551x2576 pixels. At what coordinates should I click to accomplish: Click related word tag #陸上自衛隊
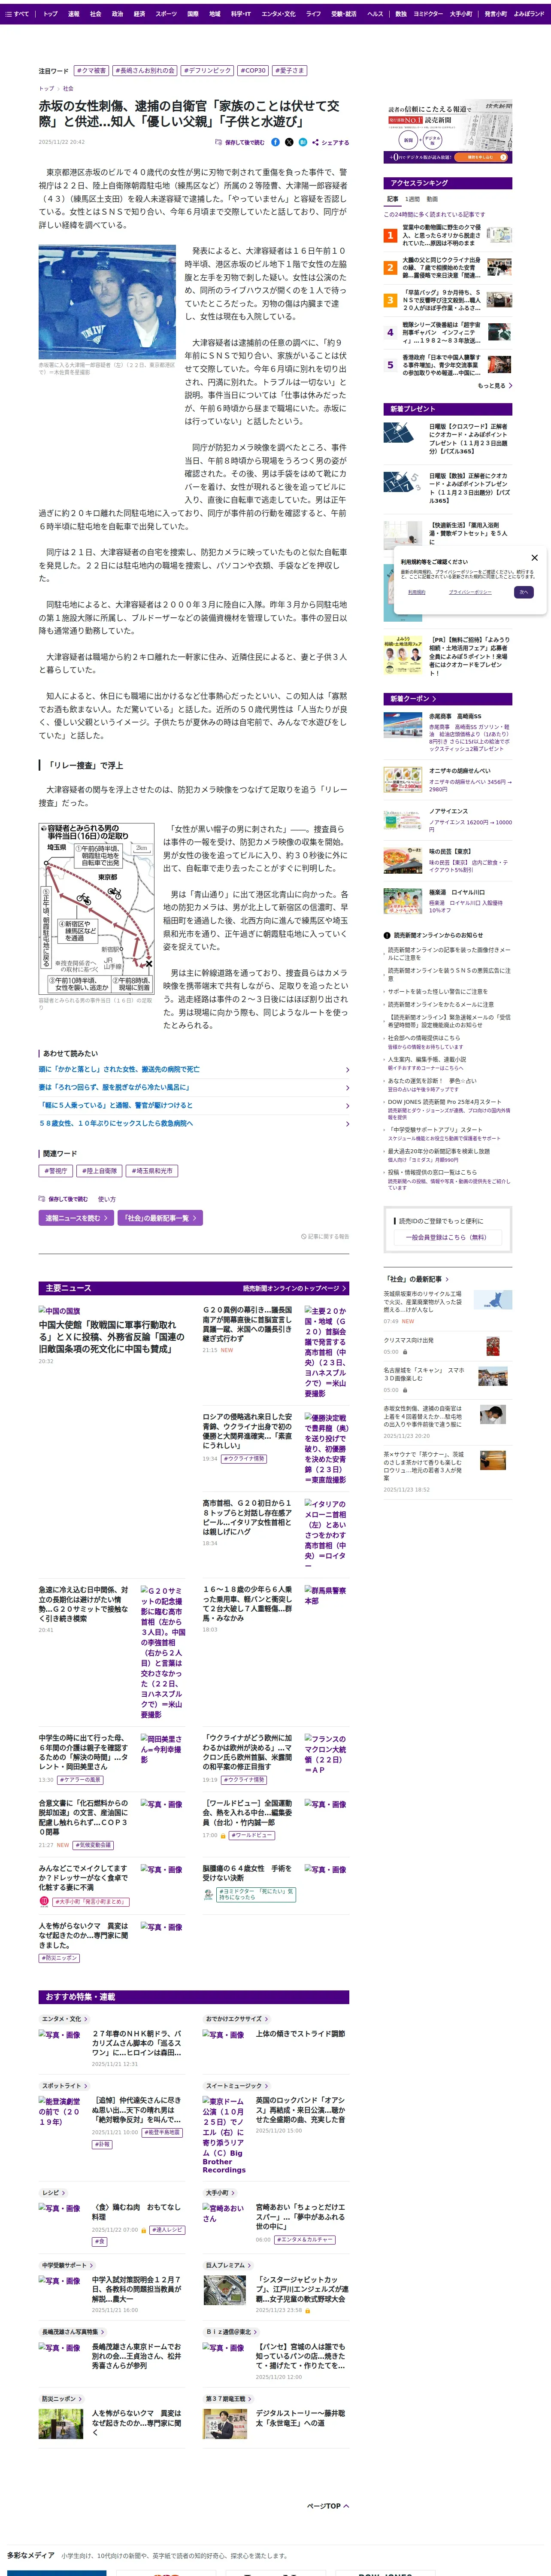pos(99,1171)
